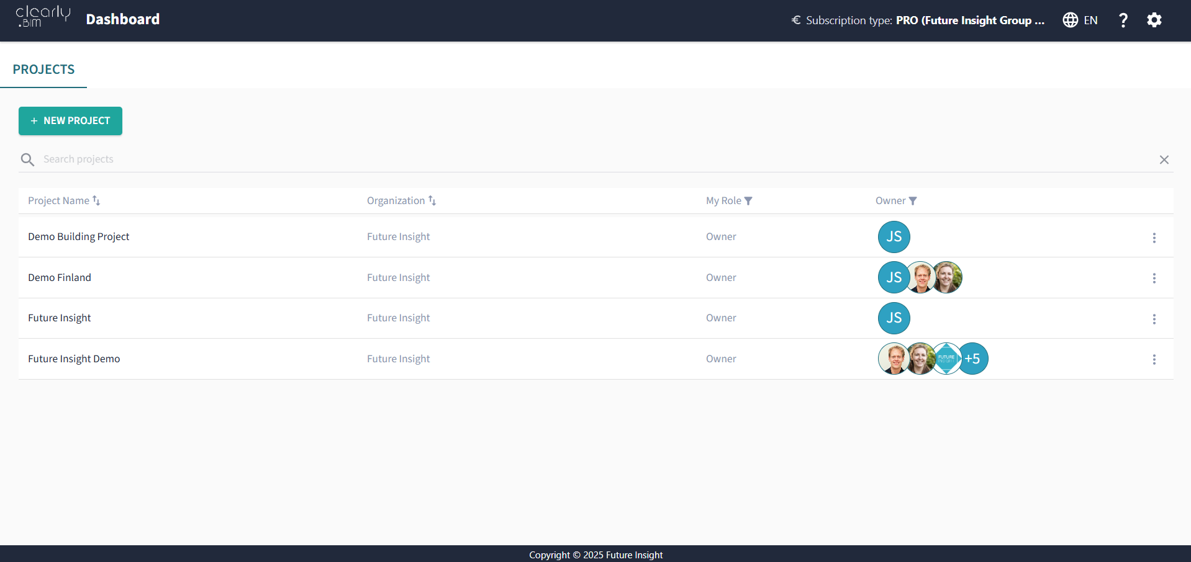1191x562 pixels.
Task: Click first photo avatar in Future Insight Demo row
Action: point(894,359)
